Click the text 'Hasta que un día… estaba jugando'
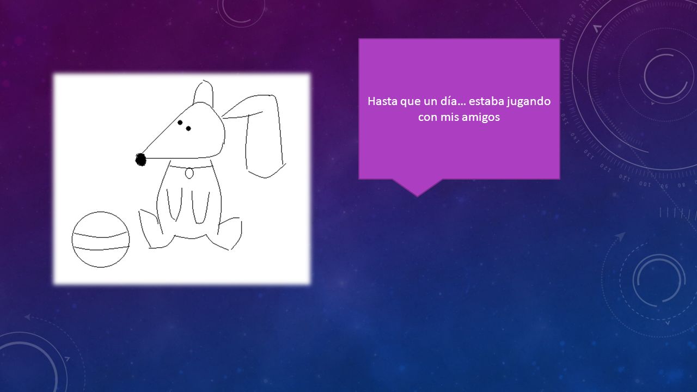697x392 pixels. pos(459,101)
